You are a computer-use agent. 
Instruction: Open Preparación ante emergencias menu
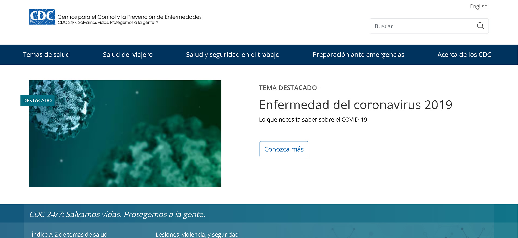[359, 55]
